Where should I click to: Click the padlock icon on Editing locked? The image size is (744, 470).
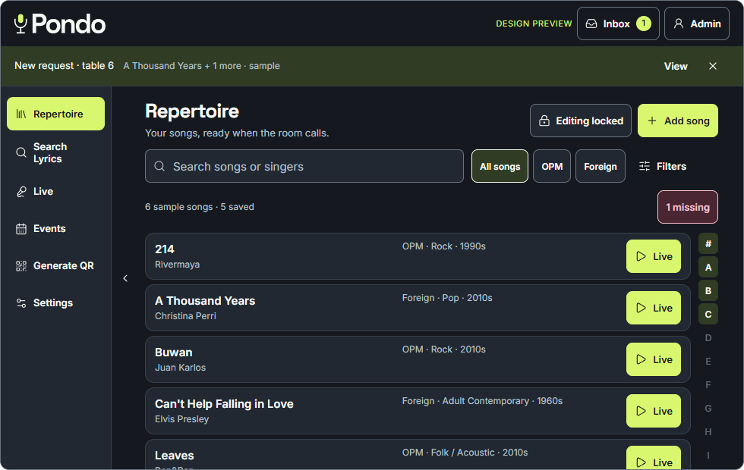click(x=544, y=121)
